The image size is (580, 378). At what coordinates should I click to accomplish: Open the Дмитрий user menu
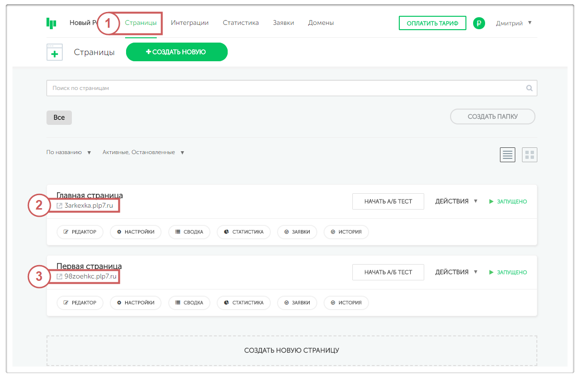pos(514,23)
